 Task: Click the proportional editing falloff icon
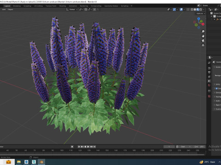point(98,10)
